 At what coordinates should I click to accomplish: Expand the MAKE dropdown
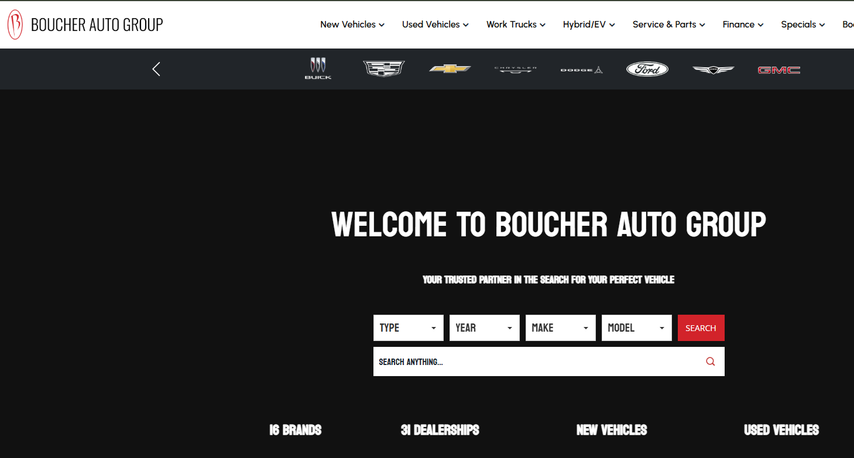[x=561, y=328]
